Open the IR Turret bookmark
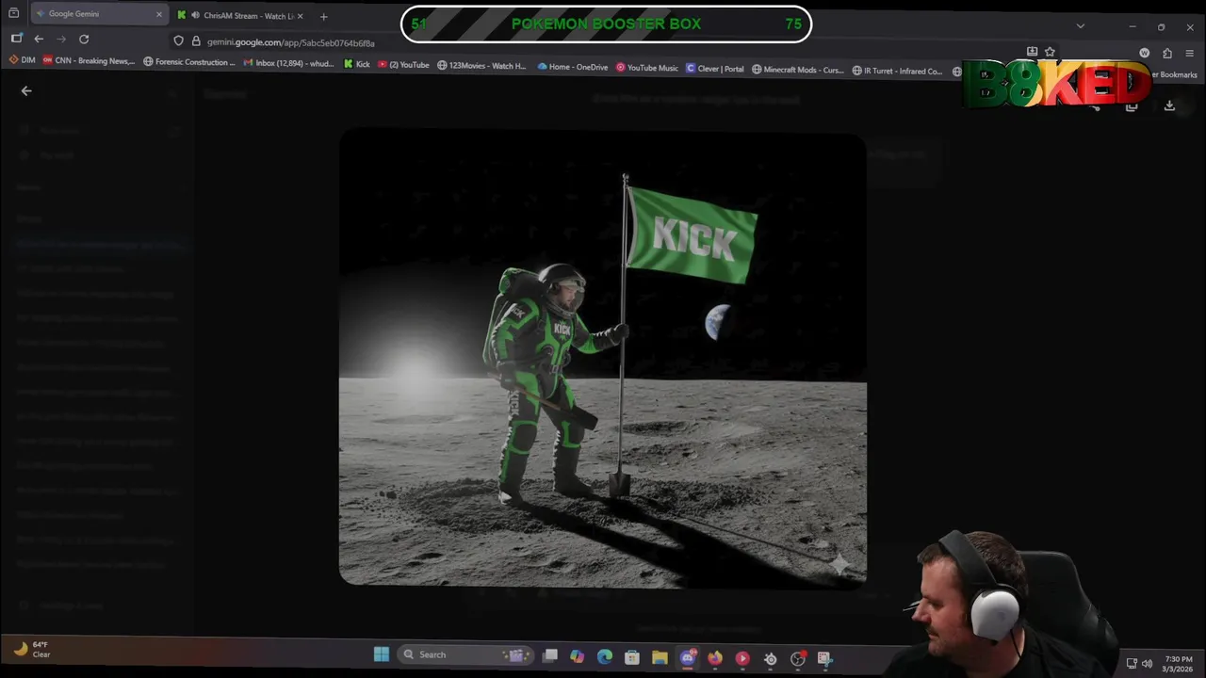The width and height of the screenshot is (1206, 678). [897, 71]
